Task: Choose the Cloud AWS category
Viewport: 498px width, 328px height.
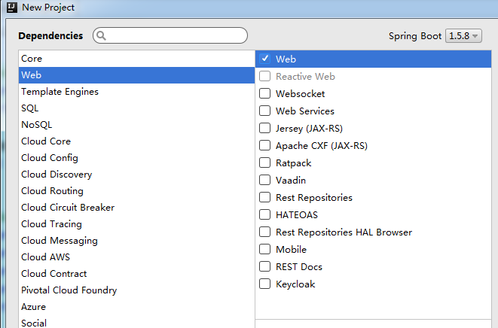Action: (136, 257)
